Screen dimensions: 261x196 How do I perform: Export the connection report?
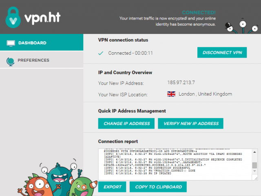click(112, 187)
